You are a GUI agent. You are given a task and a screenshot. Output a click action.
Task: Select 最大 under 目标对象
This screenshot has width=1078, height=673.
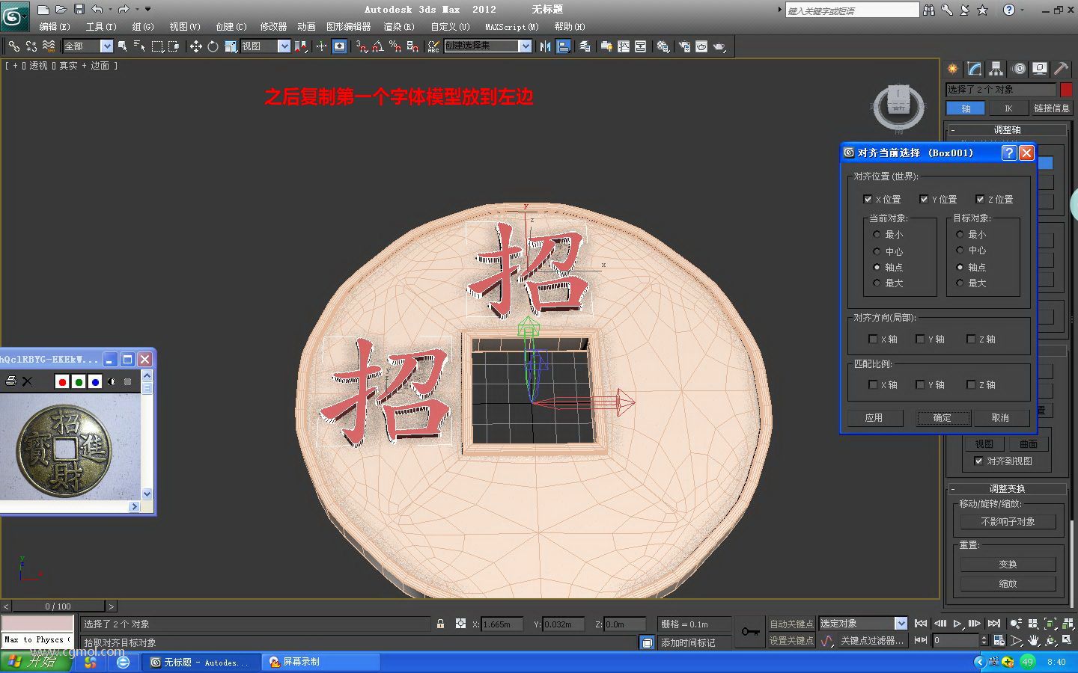(960, 283)
